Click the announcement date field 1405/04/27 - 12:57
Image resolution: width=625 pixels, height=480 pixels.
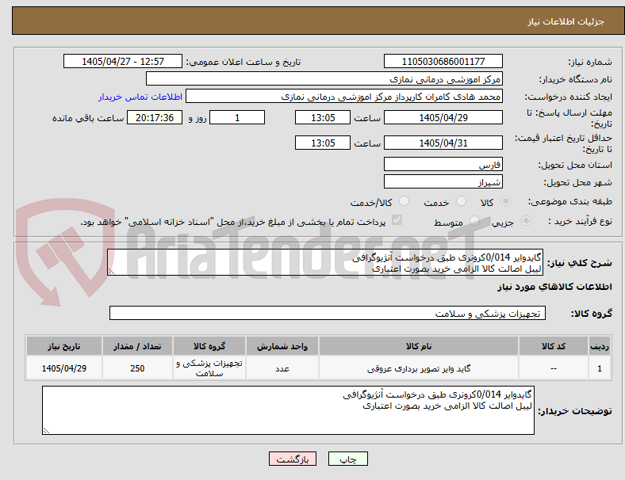[x=123, y=61]
